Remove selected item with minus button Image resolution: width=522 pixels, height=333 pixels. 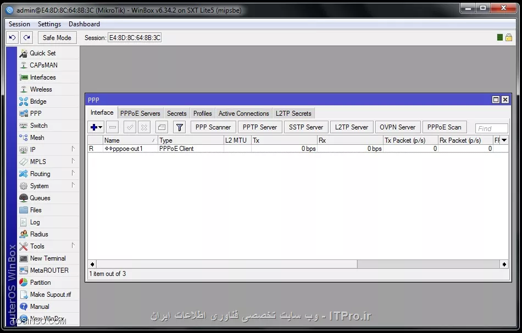point(113,127)
